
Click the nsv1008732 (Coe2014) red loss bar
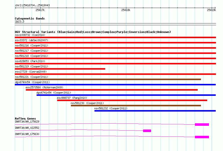(115, 37)
